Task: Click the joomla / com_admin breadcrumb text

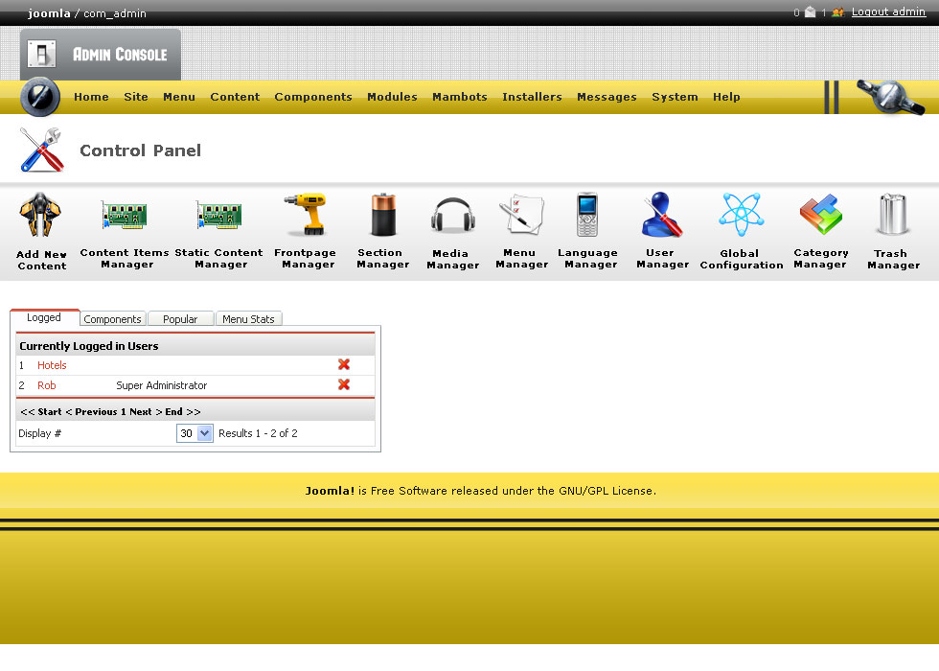Action: 87,13
